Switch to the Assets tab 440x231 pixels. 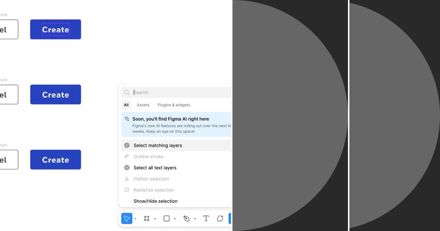tap(143, 105)
